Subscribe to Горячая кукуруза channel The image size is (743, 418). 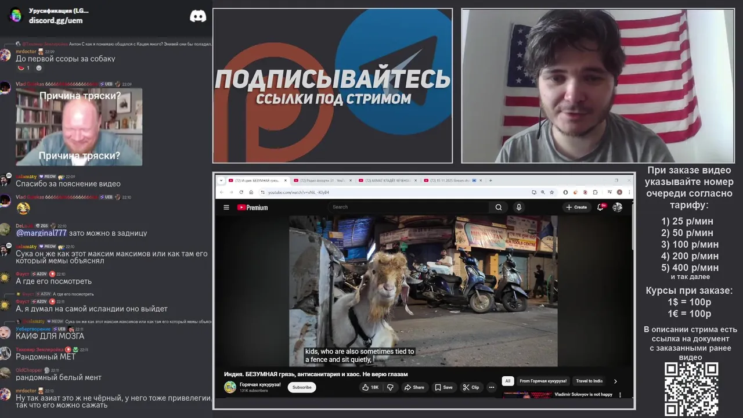click(302, 387)
